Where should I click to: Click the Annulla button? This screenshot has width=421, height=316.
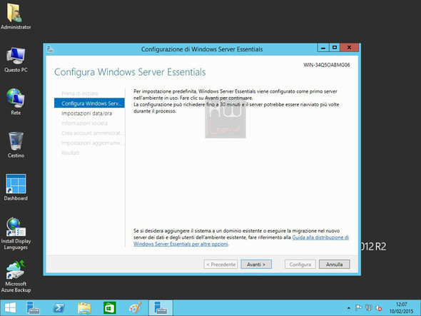[334, 265]
